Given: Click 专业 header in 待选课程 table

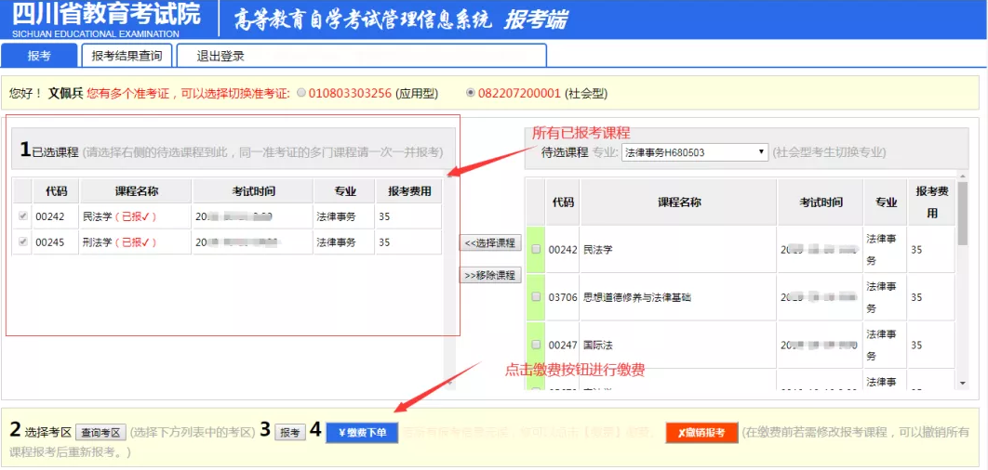Looking at the screenshot, I should (x=886, y=202).
